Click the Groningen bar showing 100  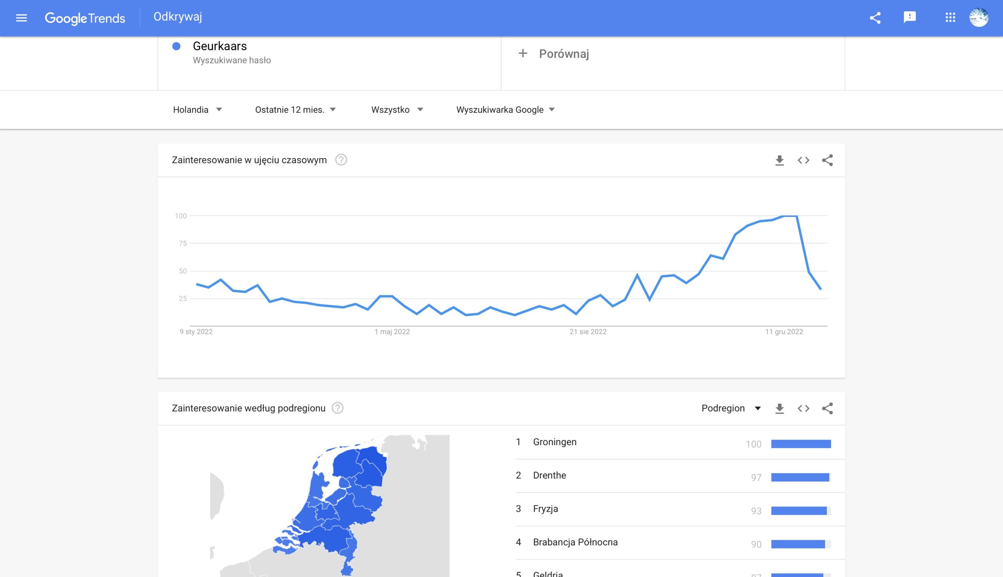coord(801,444)
